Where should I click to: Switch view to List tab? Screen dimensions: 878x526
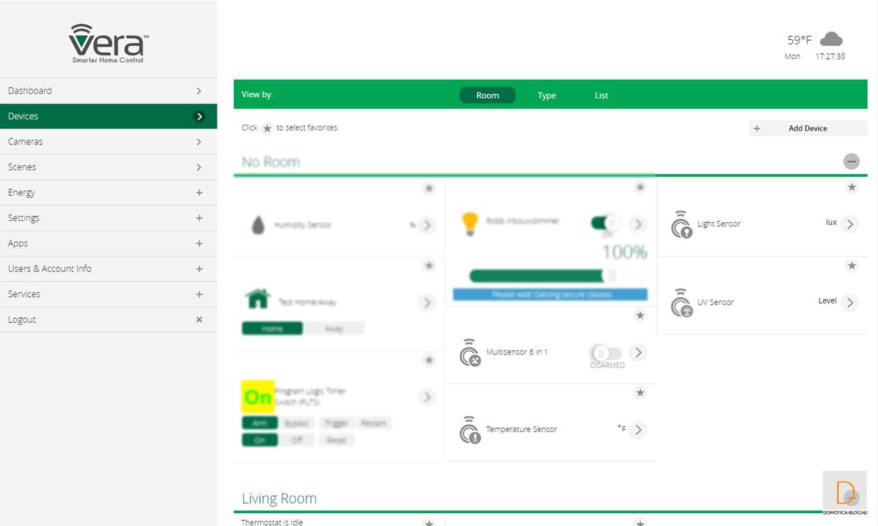click(x=601, y=95)
